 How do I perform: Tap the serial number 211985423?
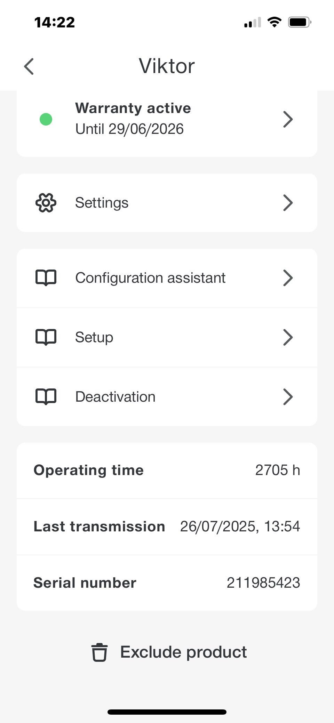pos(263,583)
